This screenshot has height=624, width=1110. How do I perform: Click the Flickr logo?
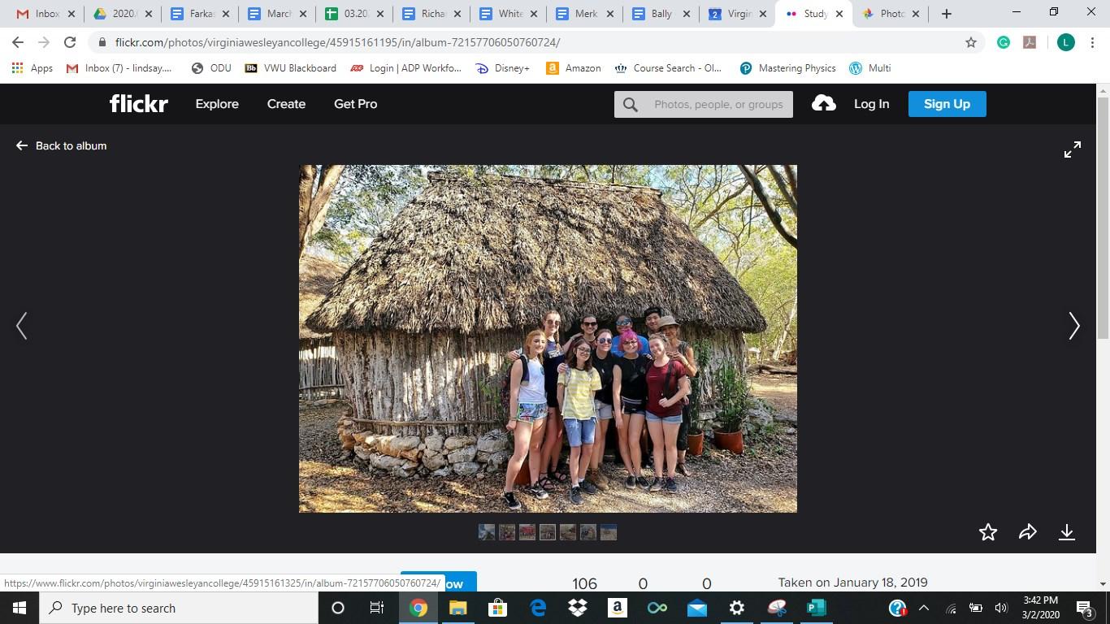click(139, 104)
